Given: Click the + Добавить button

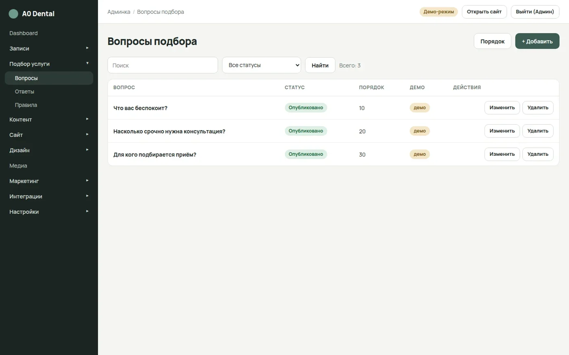Looking at the screenshot, I should (537, 41).
